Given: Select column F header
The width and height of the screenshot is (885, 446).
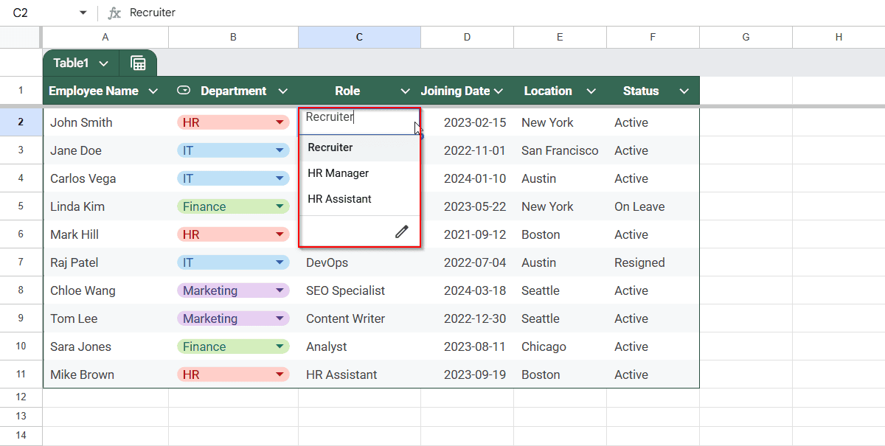Looking at the screenshot, I should tap(653, 37).
